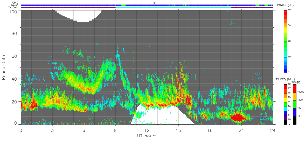Click the 'POWER (dB)' legend title
Screen dimensions: 307x141
tap(285, 5)
